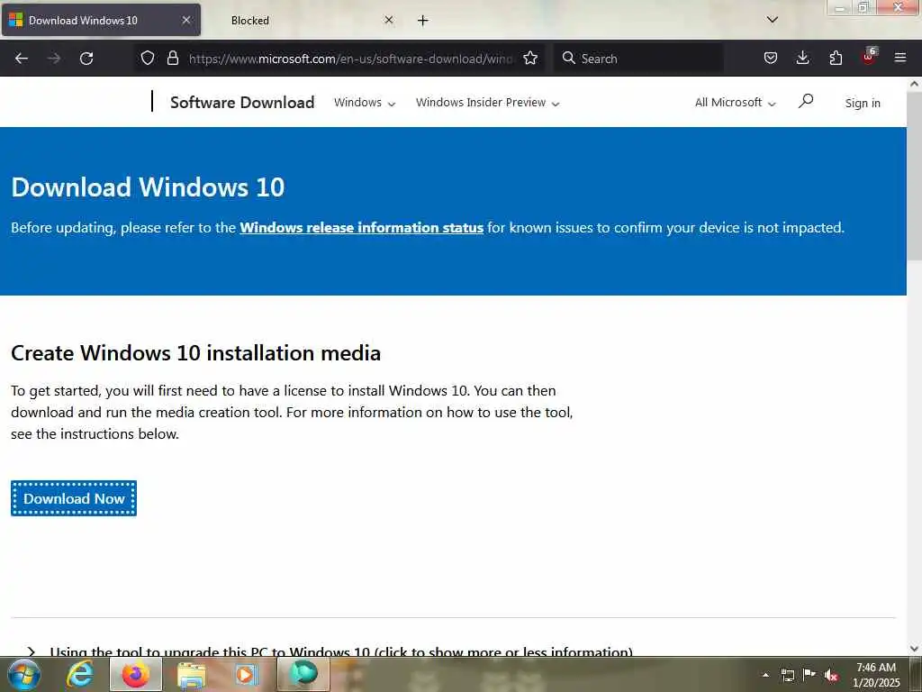This screenshot has width=922, height=692.
Task: Close the Blocked tab
Action: pyautogui.click(x=389, y=20)
